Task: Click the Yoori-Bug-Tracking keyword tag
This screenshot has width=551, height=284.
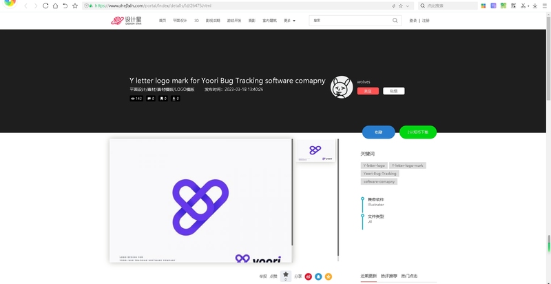Action: (380, 173)
